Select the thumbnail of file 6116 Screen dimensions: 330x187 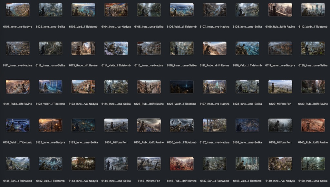(x=182, y=48)
